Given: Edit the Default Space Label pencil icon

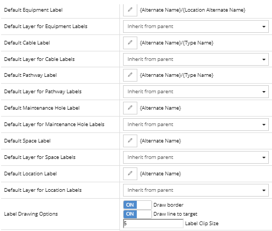Looking at the screenshot, I should point(130,141).
